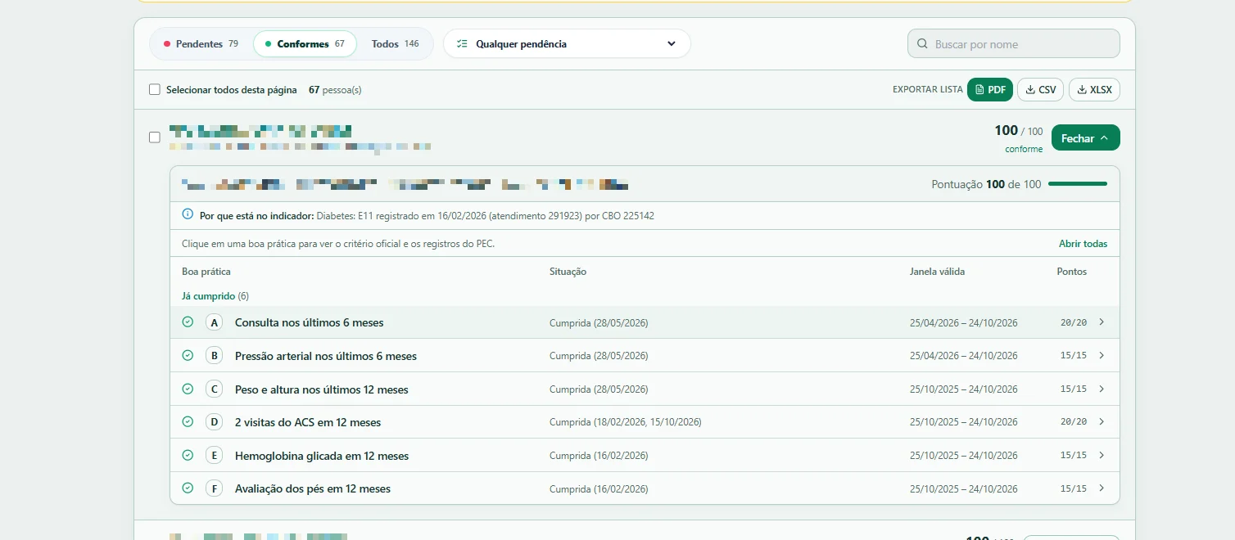This screenshot has height=540, width=1235.
Task: Expand 'Consulta nos últimos 6 meses' row chevron
Action: [x=1102, y=322]
